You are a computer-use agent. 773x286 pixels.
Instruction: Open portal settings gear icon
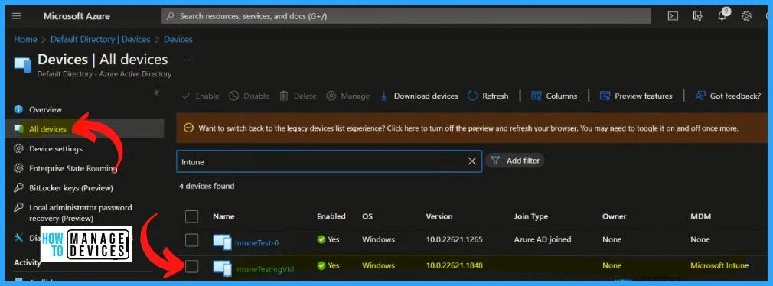tap(746, 16)
